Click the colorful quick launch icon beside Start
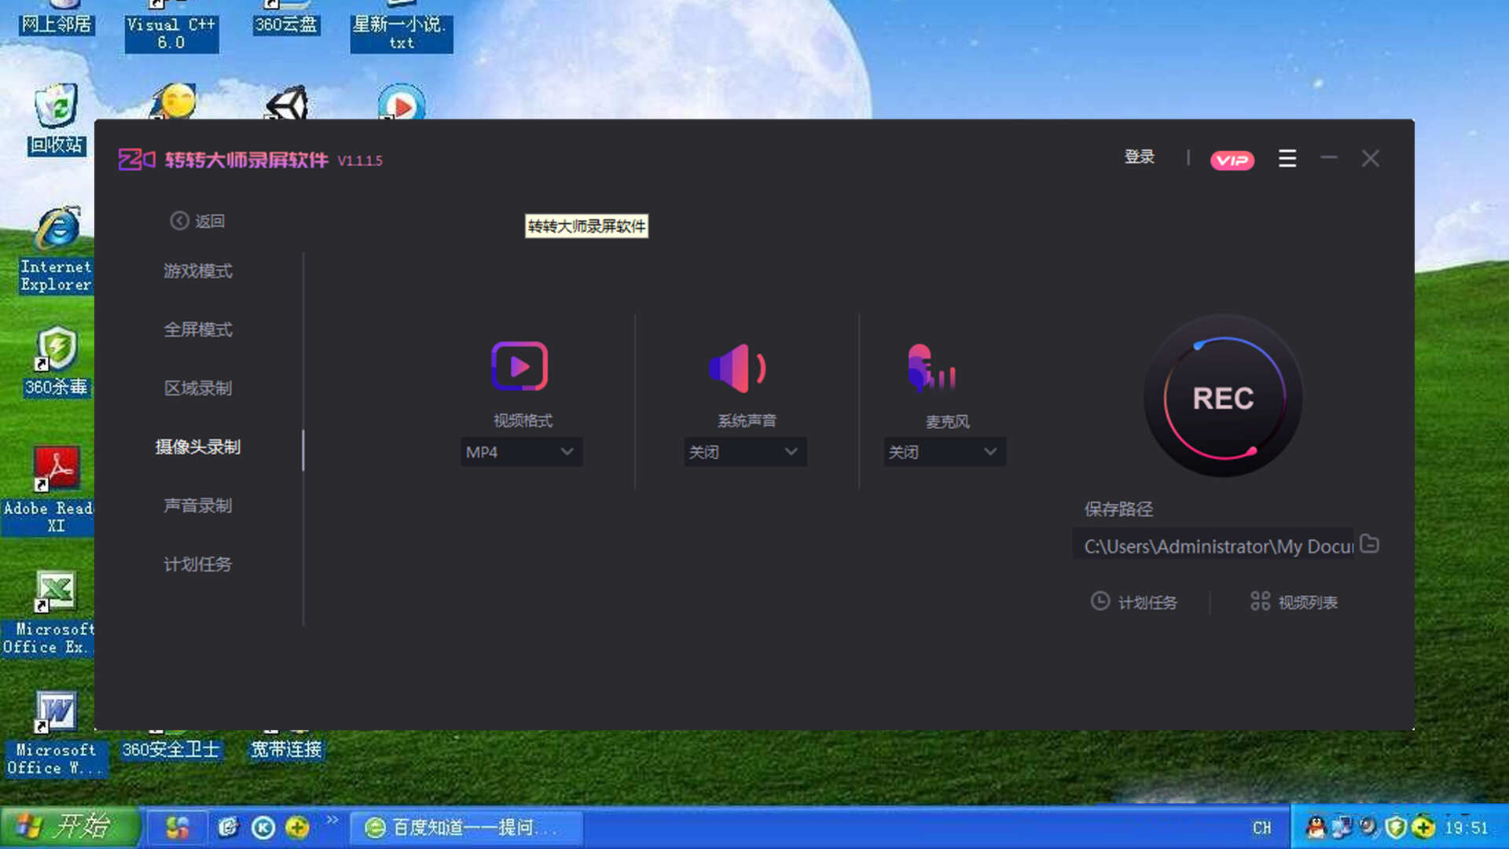 click(178, 827)
